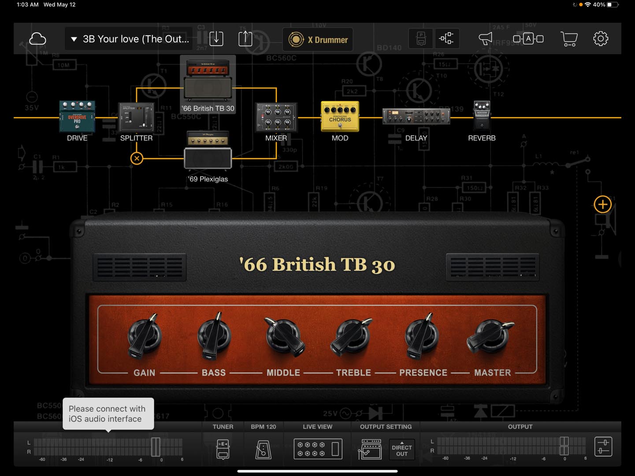Open the cloud ToneCloud icon
Viewport: 635px width, 476px height.
pos(37,39)
